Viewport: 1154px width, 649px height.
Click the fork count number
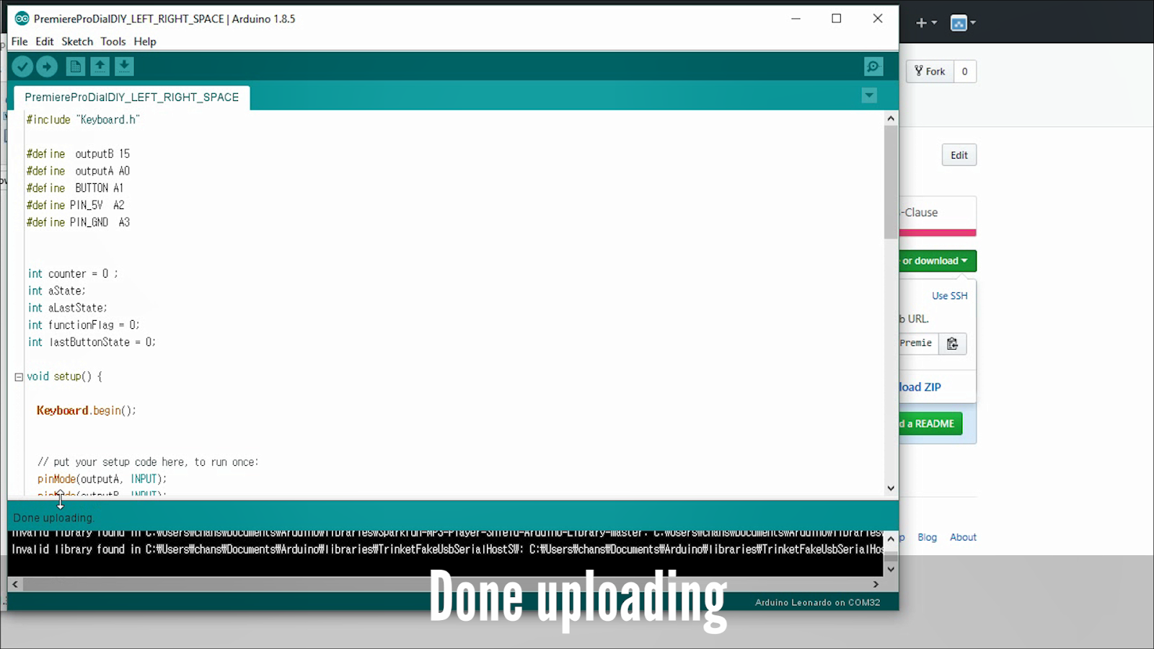coord(965,71)
